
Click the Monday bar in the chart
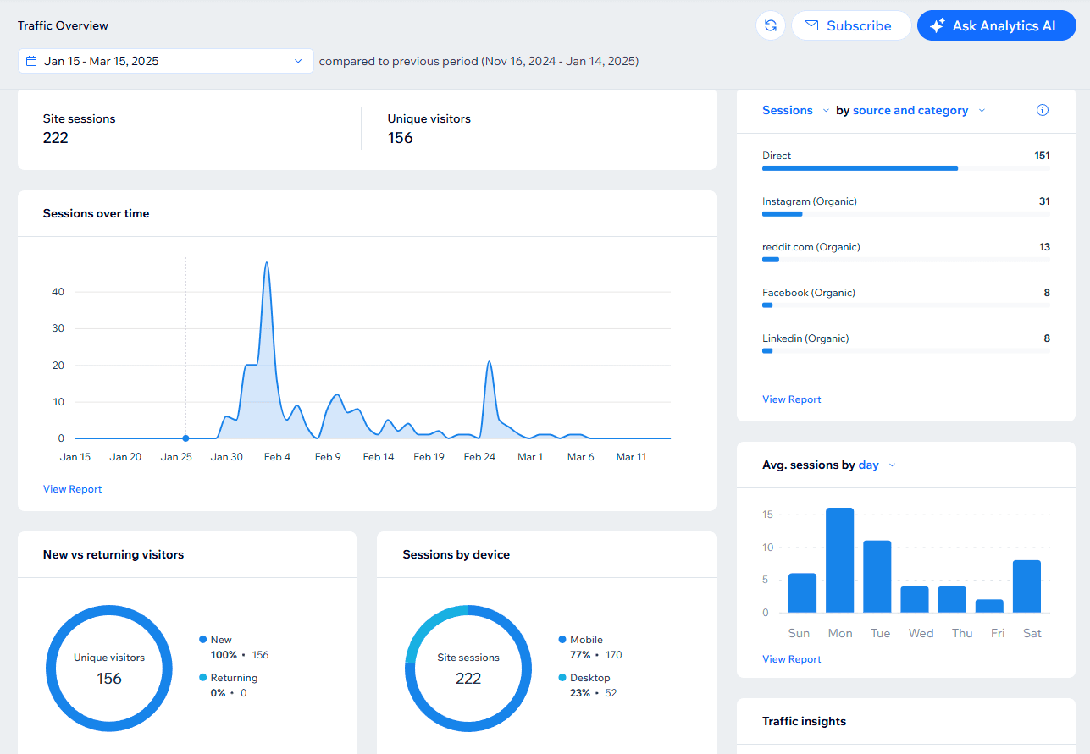[839, 560]
